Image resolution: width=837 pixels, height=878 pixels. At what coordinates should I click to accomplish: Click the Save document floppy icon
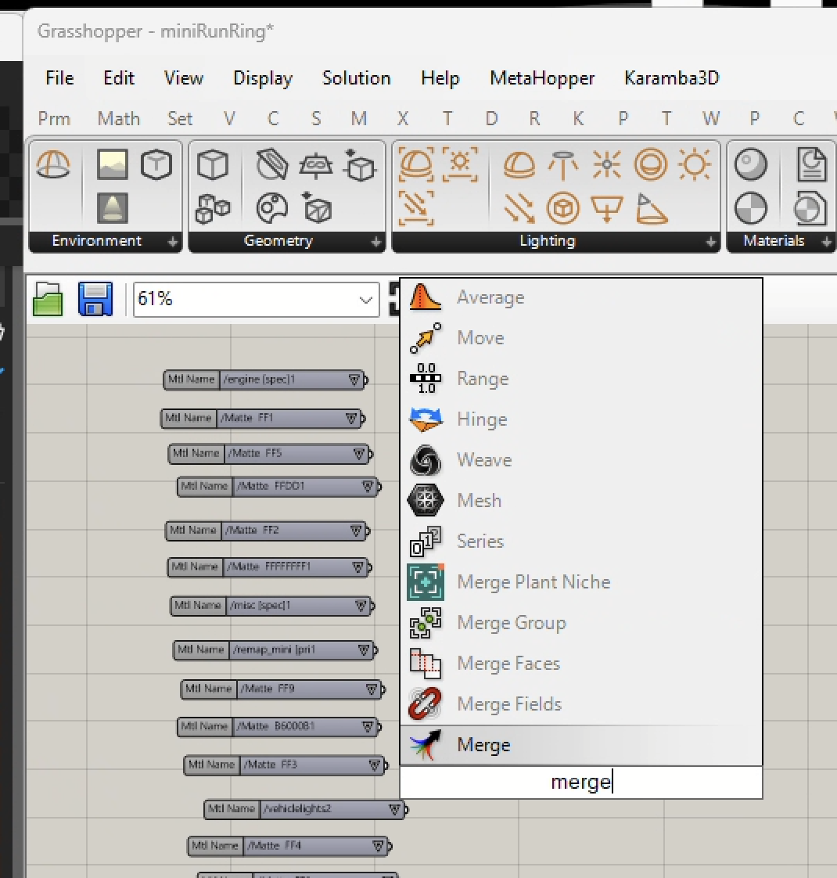(x=95, y=299)
